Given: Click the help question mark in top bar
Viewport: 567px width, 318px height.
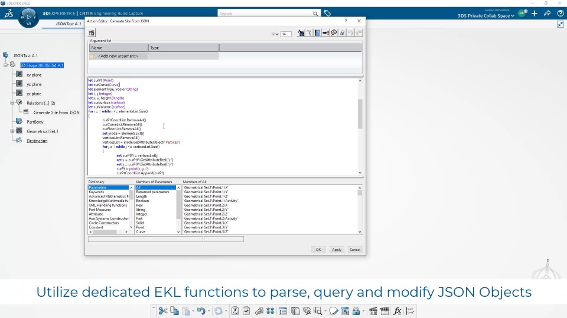Looking at the screenshot, I should tap(561, 14).
